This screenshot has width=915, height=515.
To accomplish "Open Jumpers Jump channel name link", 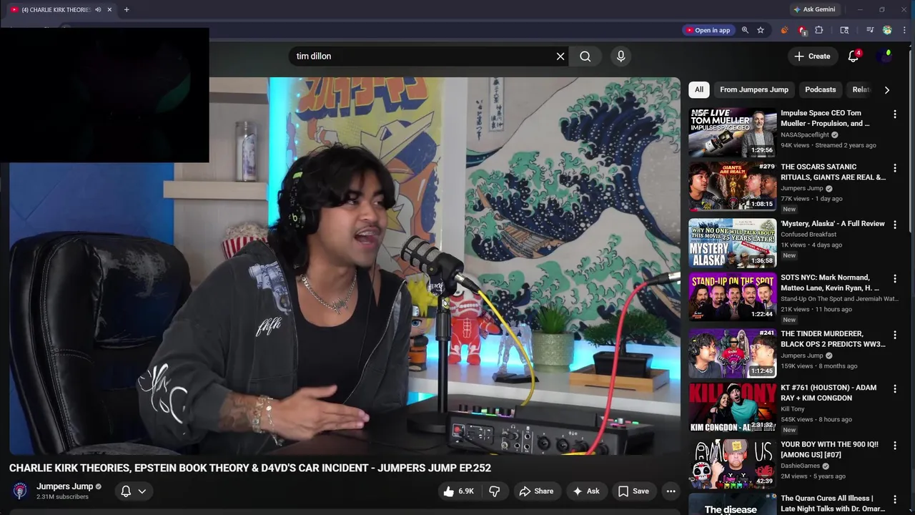I will pos(64,486).
